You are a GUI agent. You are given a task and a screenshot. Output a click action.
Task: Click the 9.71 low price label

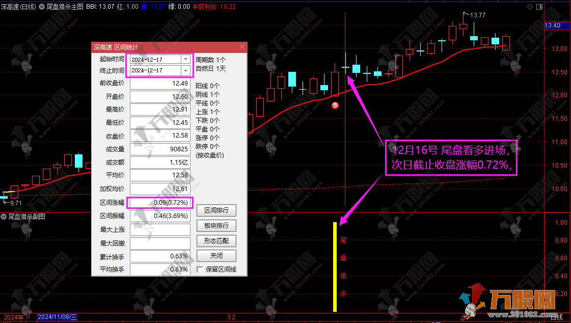tap(16, 203)
